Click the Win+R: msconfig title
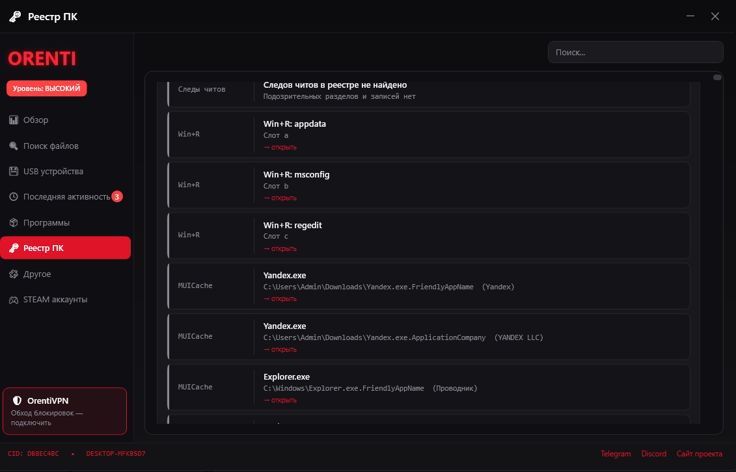736x472 pixels. (296, 174)
